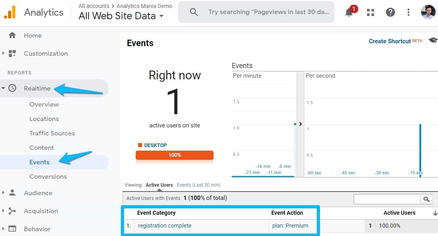Open the help question mark icon

coord(390,12)
